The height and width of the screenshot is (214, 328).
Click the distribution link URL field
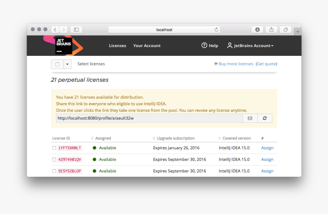(149, 118)
